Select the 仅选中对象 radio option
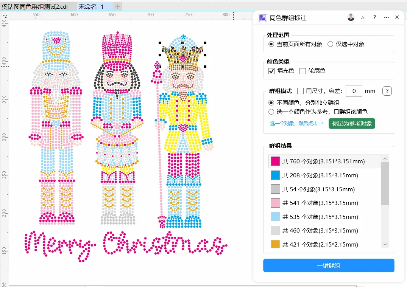Screen dimensions: 407x287 pyautogui.click(x=330, y=44)
